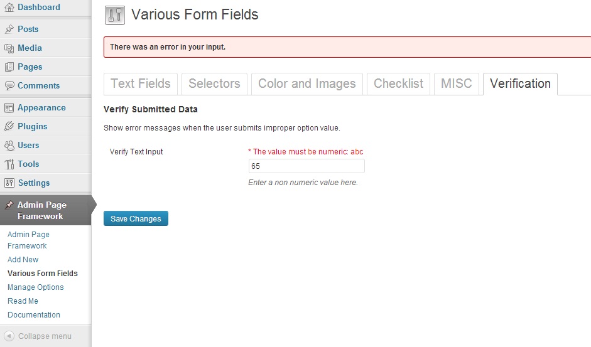Click the Plugins plug icon
The height and width of the screenshot is (347, 591).
pyautogui.click(x=9, y=126)
